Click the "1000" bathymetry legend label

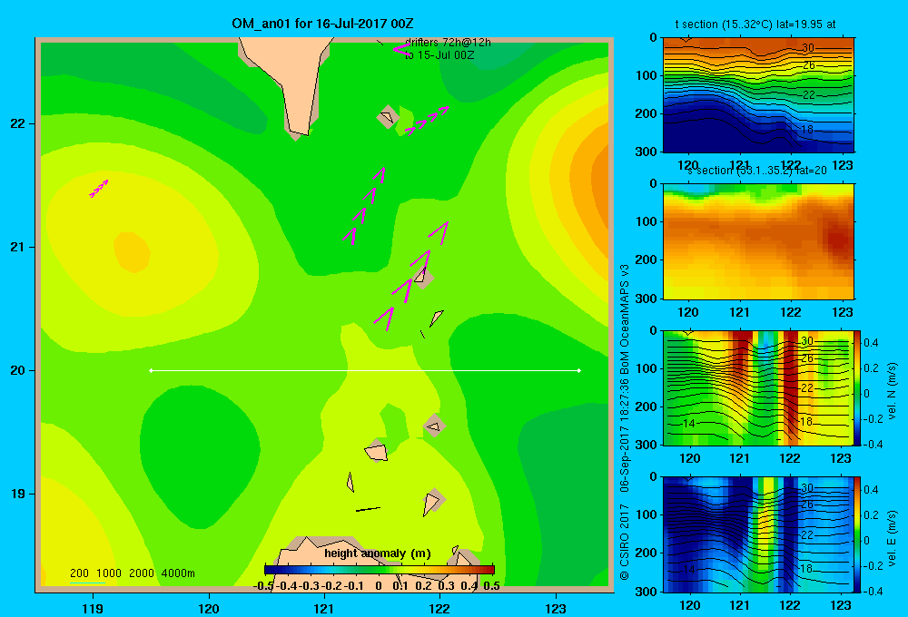(109, 573)
